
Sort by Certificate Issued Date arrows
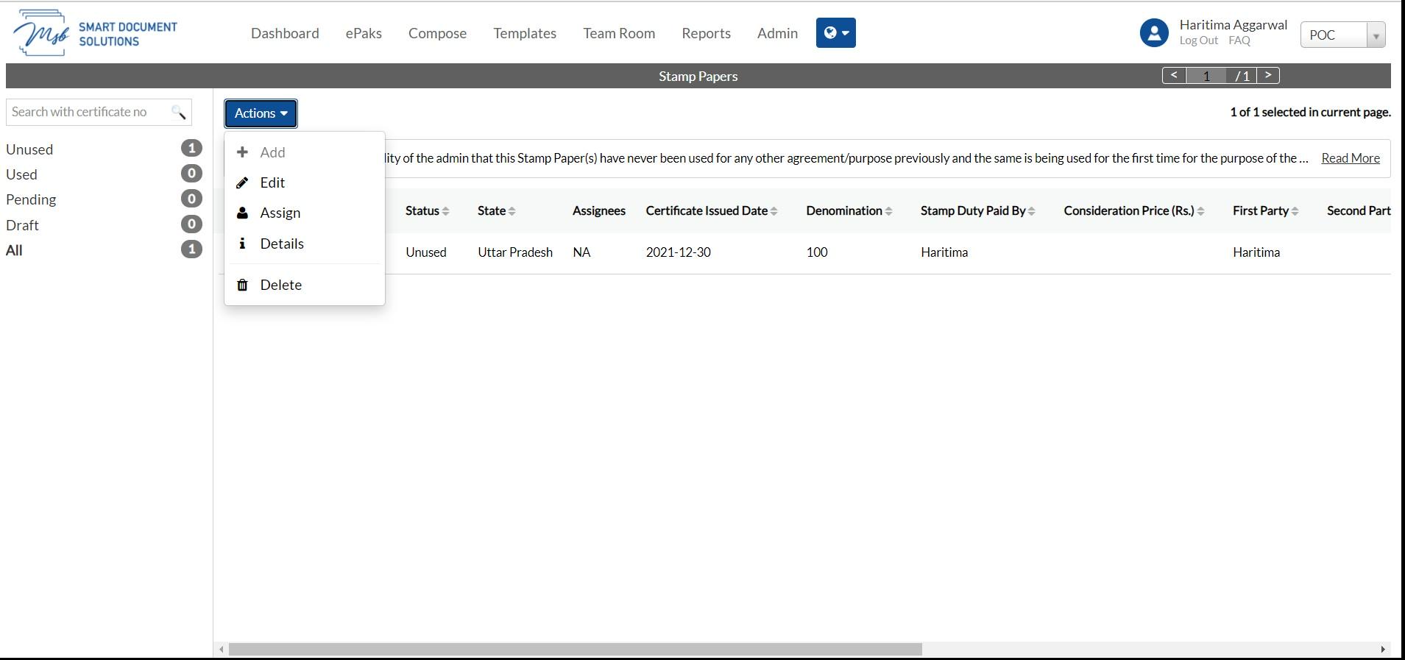(x=774, y=211)
